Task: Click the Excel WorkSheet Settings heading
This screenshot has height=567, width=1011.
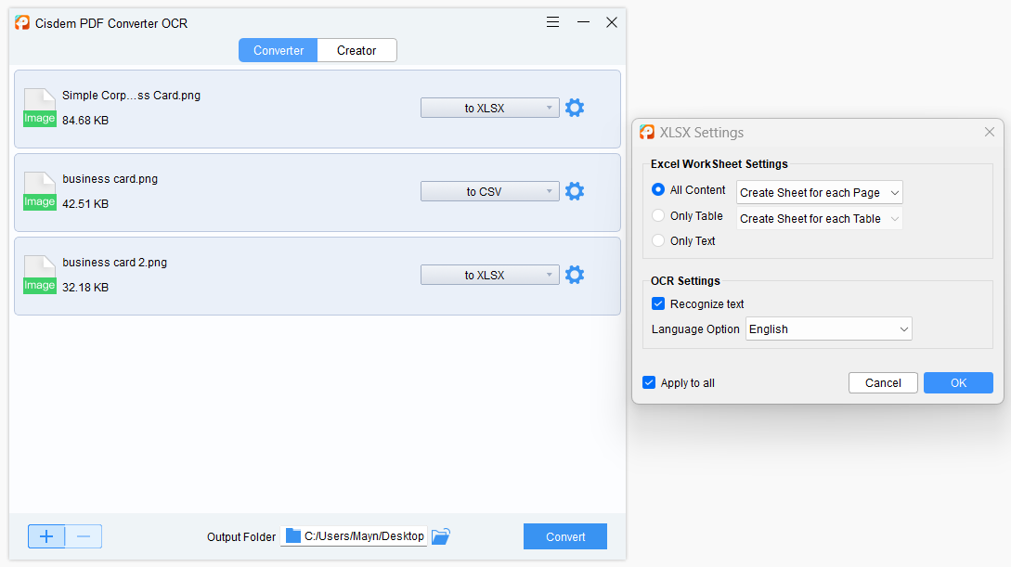Action: (x=719, y=163)
